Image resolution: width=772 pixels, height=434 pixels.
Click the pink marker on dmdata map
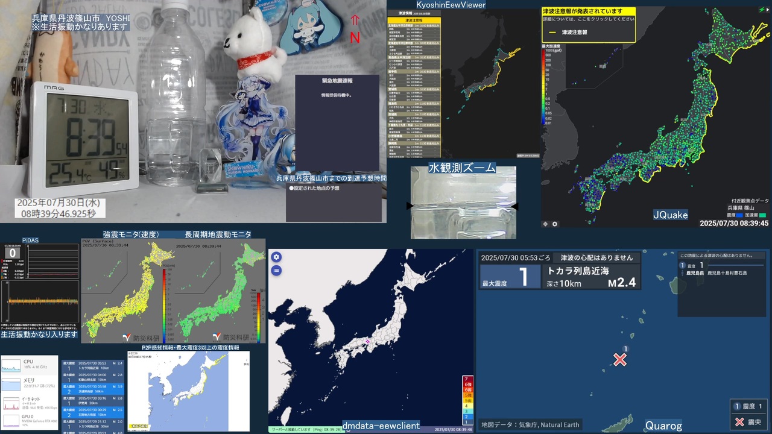click(x=367, y=341)
